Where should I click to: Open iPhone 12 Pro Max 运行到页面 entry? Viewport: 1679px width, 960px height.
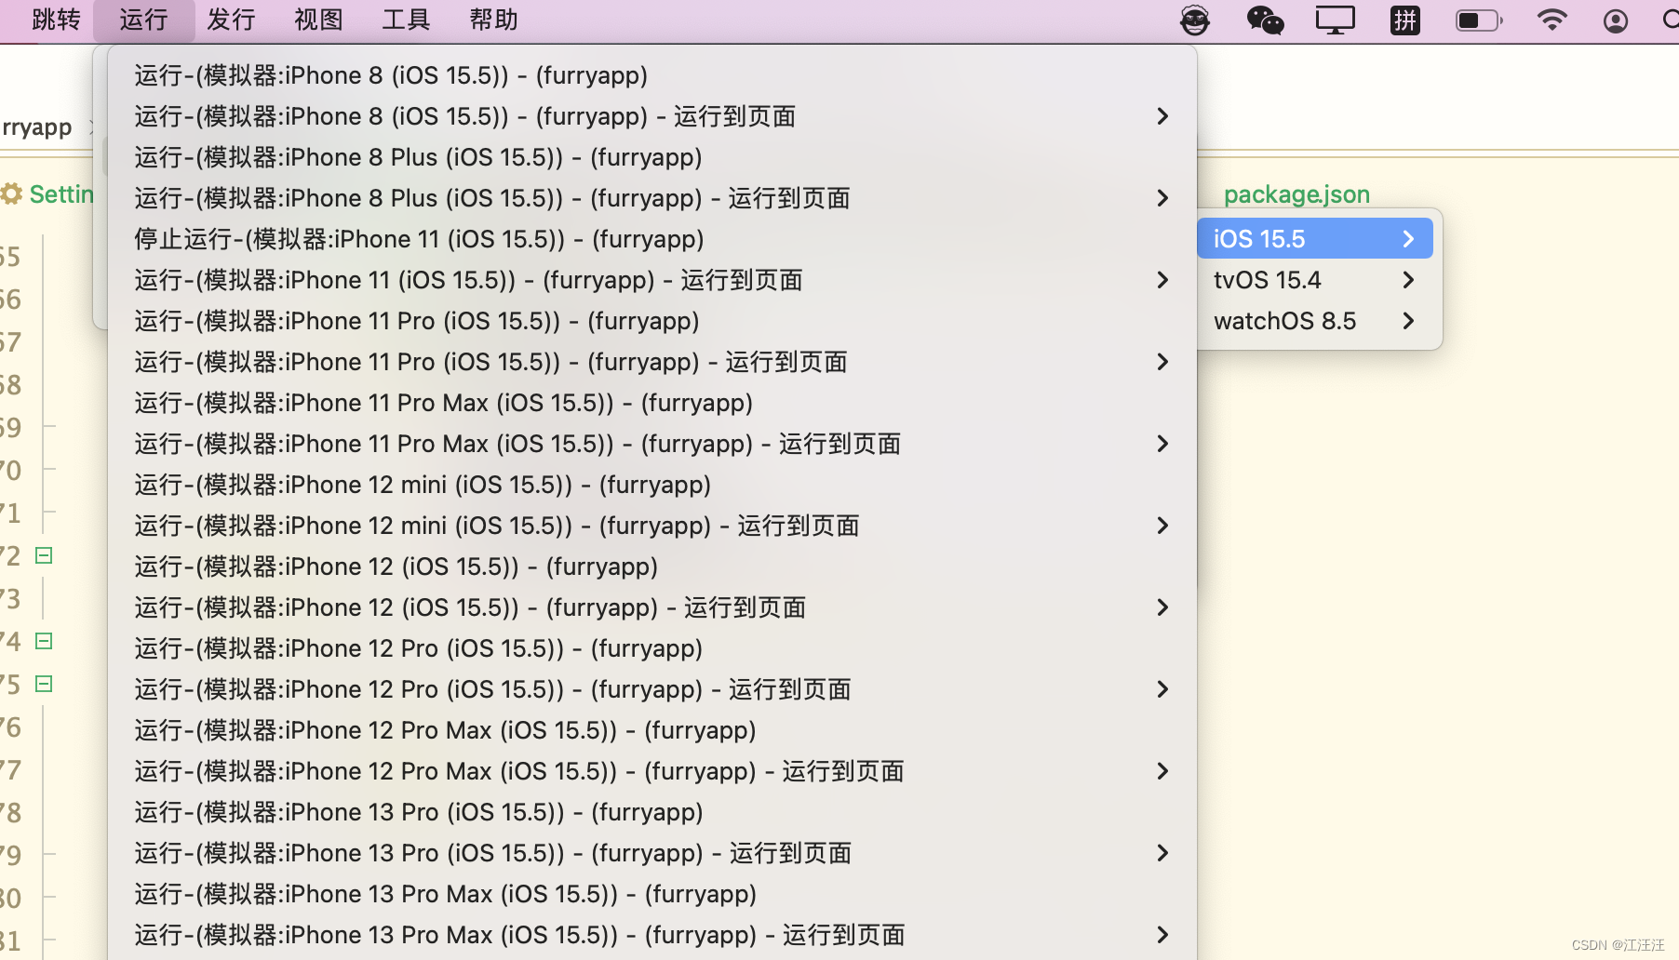651,771
